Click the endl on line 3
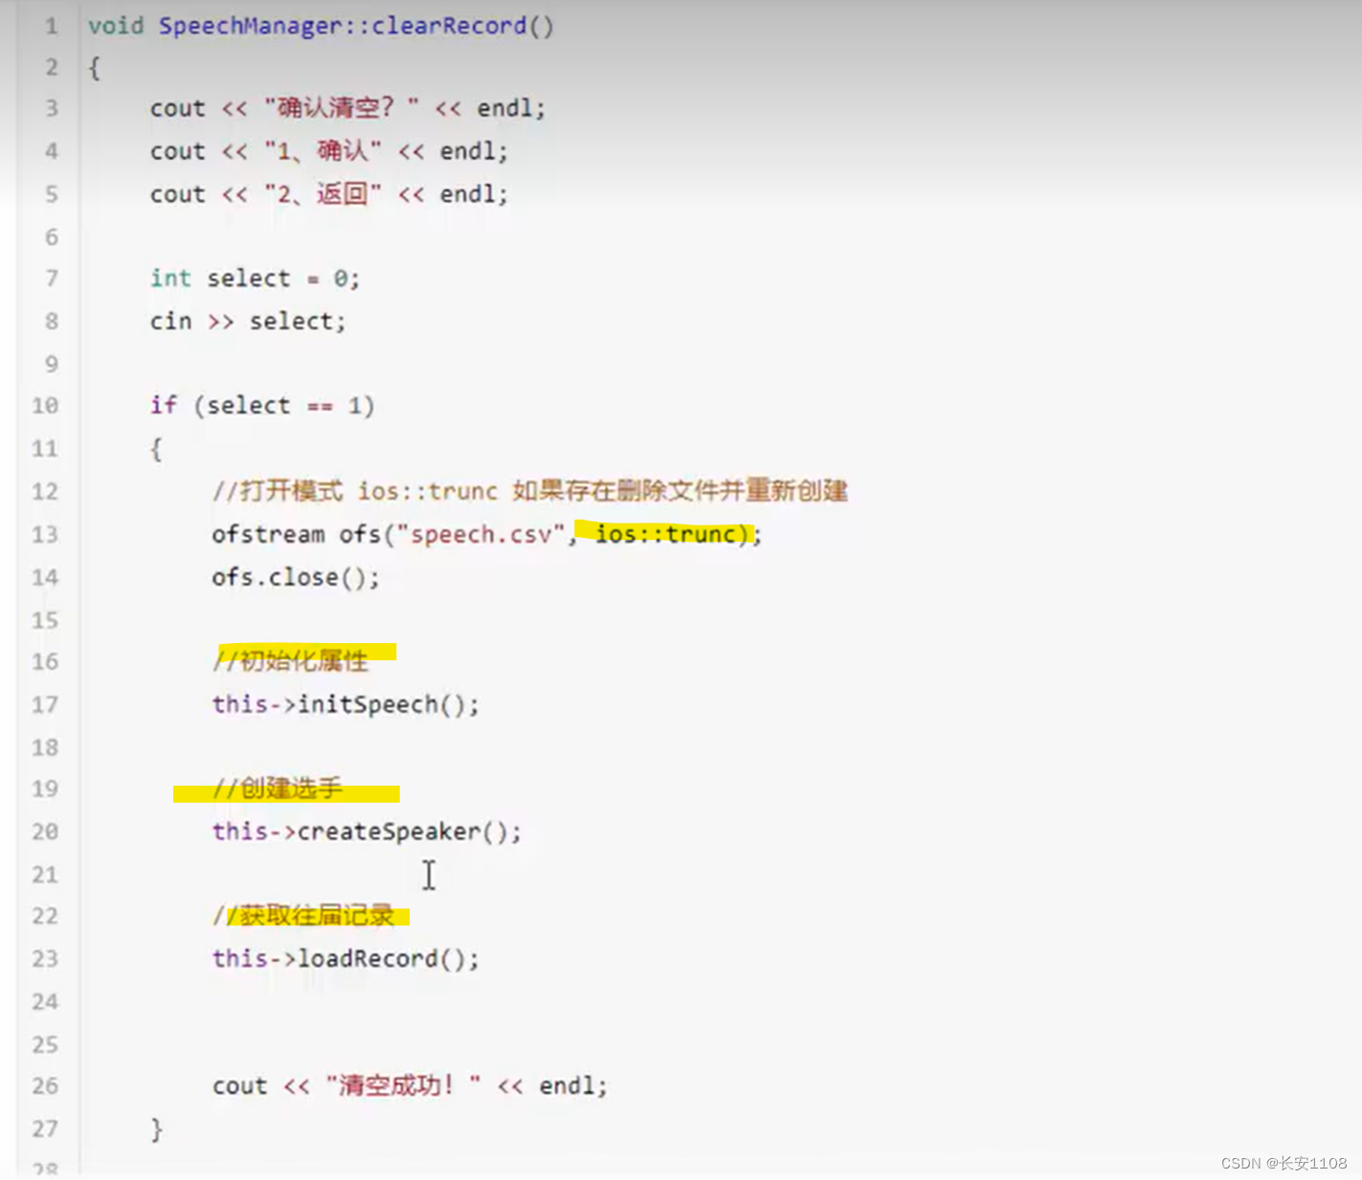Screen dimensions: 1362x1180 click(504, 107)
